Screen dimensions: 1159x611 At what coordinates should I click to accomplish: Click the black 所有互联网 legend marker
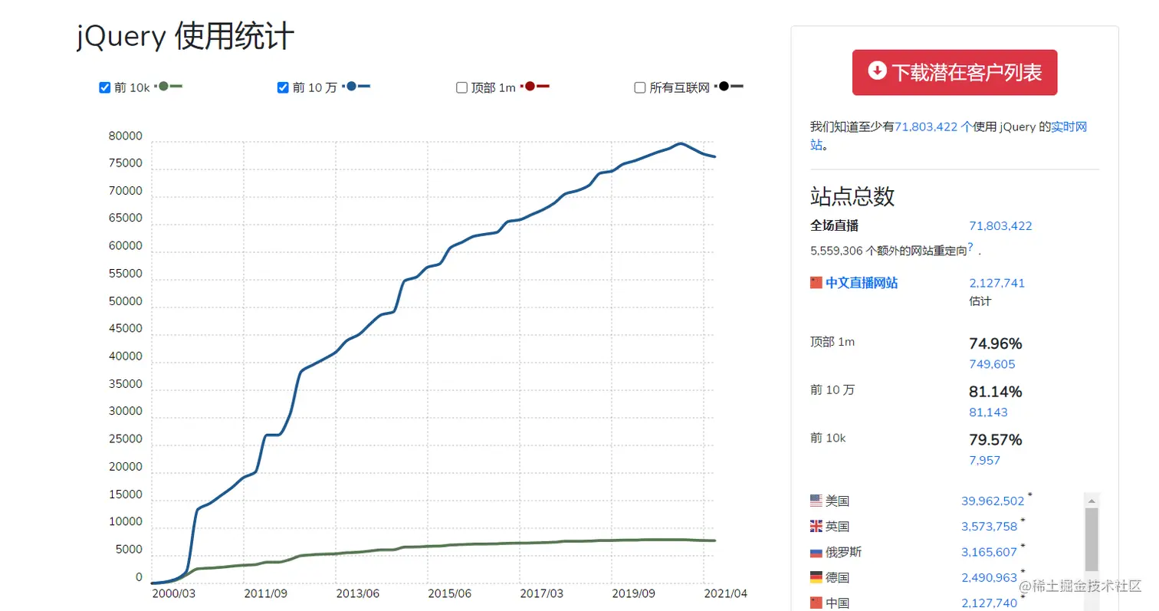pos(729,87)
